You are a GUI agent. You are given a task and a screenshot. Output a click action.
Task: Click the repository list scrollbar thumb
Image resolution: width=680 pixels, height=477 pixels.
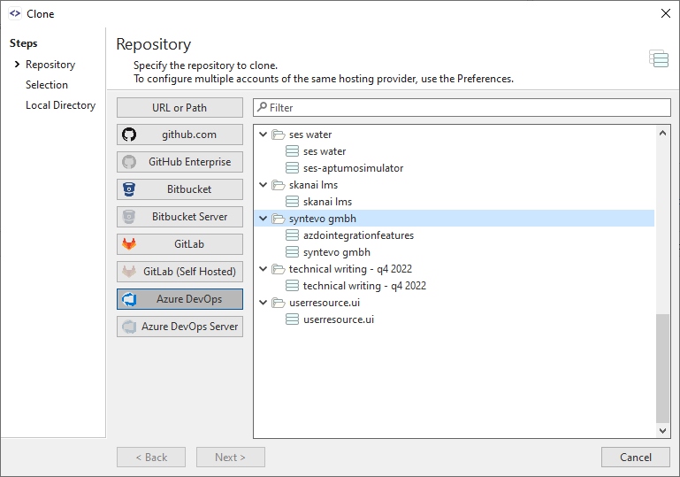[663, 367]
